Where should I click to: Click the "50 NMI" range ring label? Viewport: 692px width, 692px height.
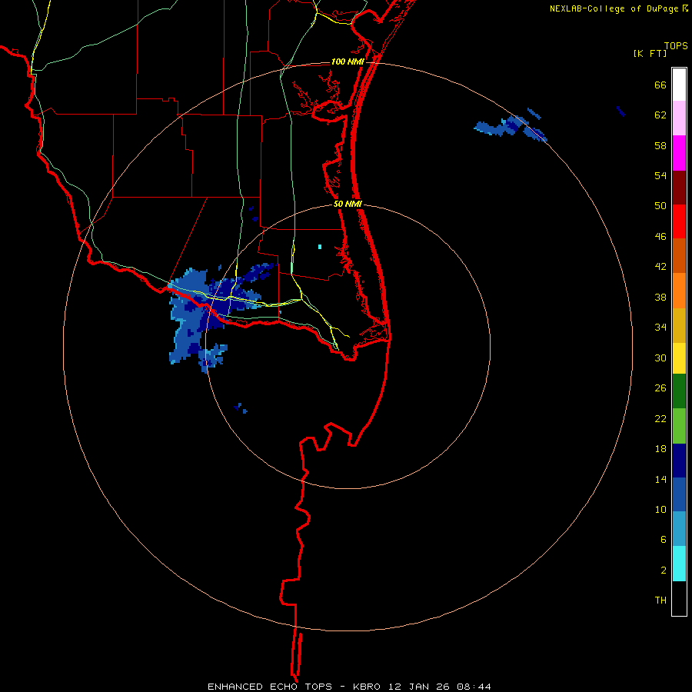pyautogui.click(x=348, y=204)
